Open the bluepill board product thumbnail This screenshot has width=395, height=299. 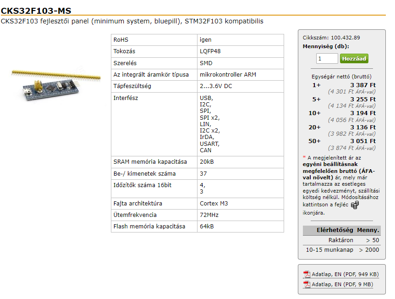pos(55,85)
